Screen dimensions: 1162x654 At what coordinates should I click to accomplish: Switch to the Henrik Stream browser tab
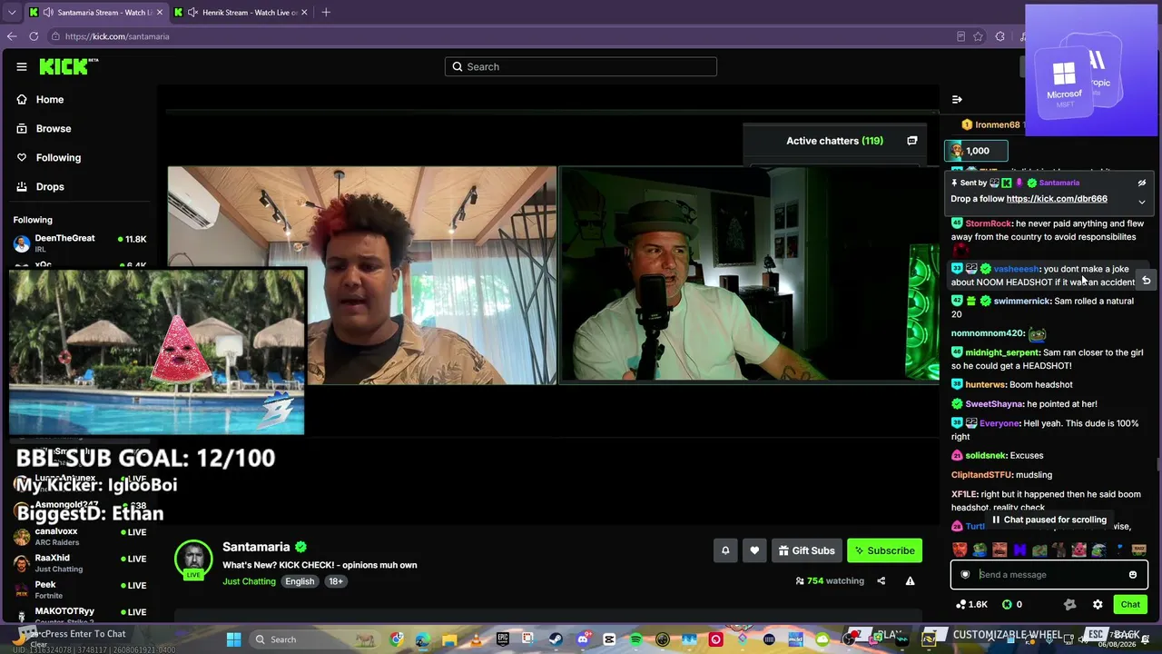[x=241, y=13]
